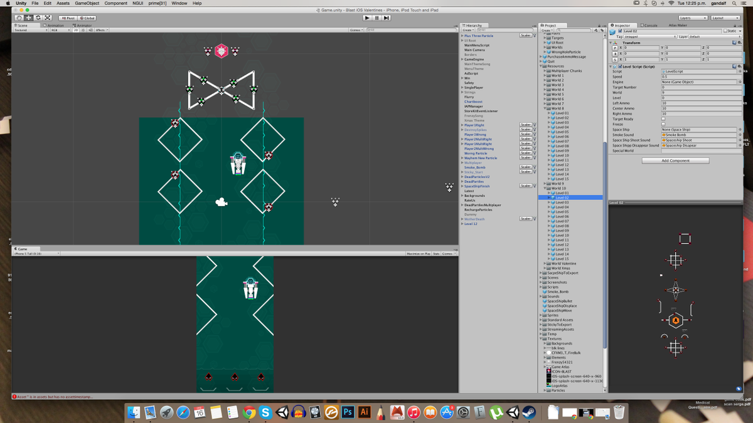Open Create dropdown in Project panel

click(547, 30)
